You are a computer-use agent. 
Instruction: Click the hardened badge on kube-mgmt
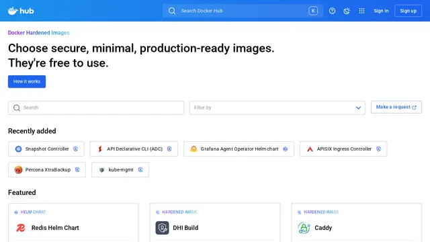click(x=140, y=169)
